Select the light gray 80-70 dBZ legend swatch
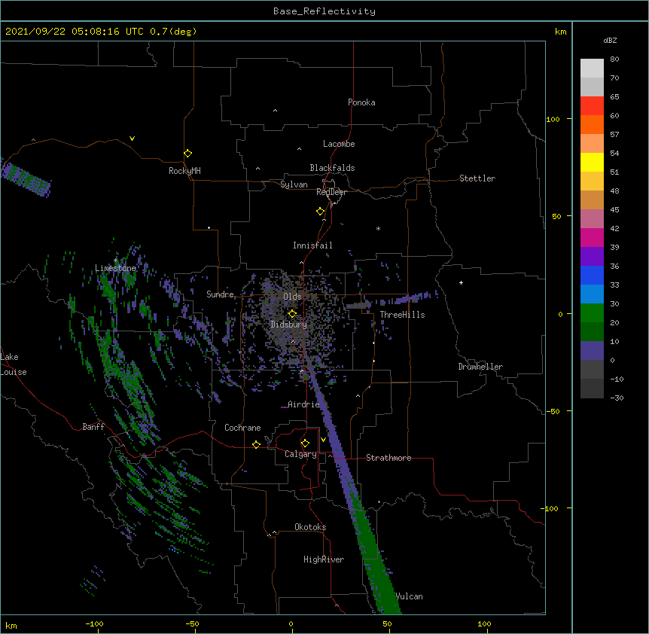 click(592, 69)
